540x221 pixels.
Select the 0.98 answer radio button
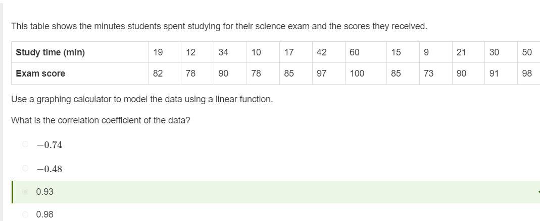coord(25,214)
